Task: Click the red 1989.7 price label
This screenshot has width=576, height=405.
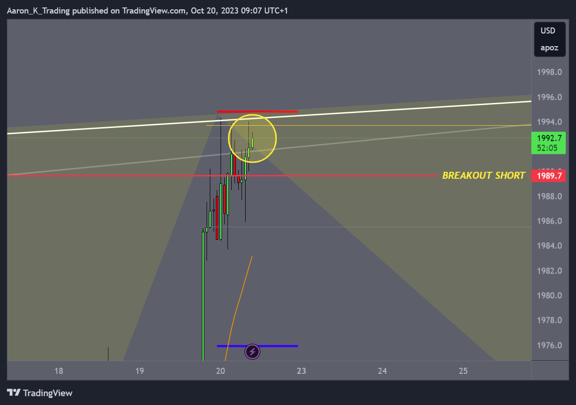Action: tap(549, 175)
